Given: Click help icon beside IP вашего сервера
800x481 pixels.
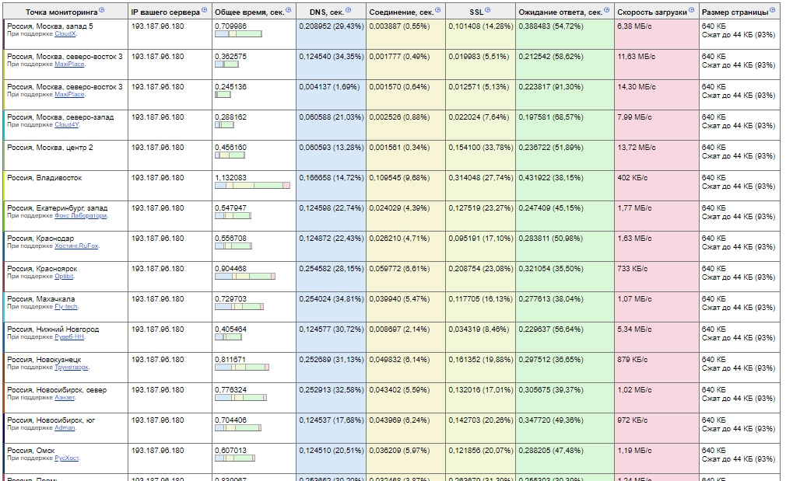Looking at the screenshot, I should (x=205, y=11).
